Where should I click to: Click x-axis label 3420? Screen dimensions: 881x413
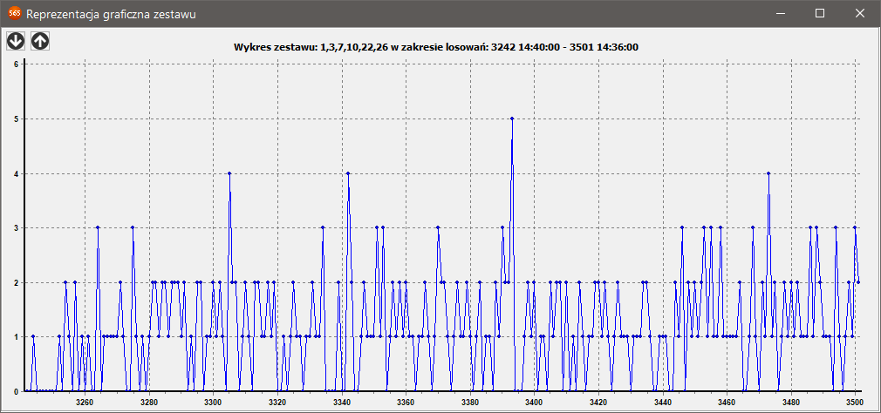(x=598, y=402)
